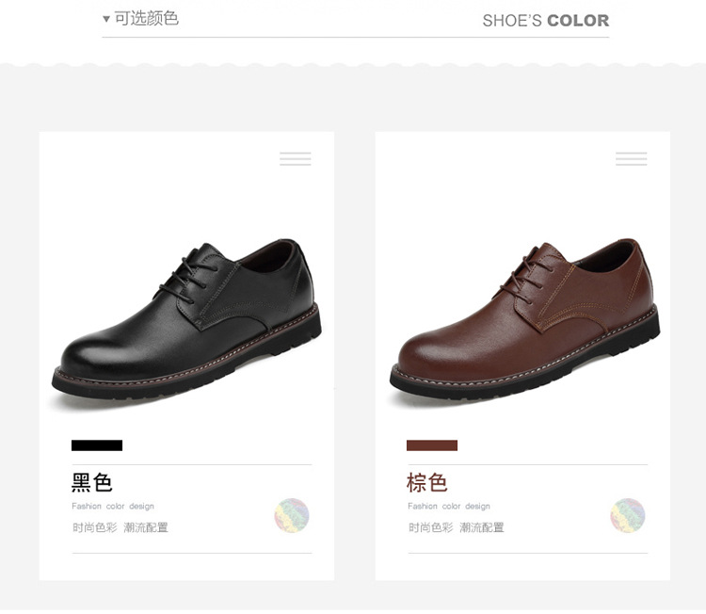Click 潮流配置 text in the brown shoe card
The height and width of the screenshot is (614, 706).
[482, 527]
